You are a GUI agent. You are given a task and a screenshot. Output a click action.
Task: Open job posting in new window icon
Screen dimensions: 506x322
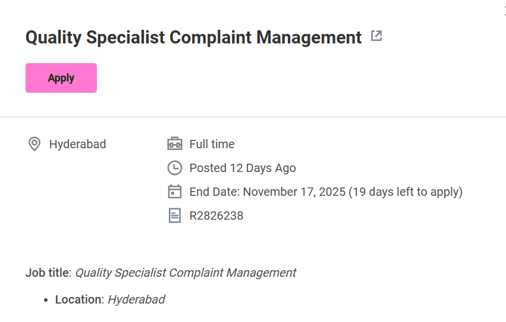click(376, 36)
